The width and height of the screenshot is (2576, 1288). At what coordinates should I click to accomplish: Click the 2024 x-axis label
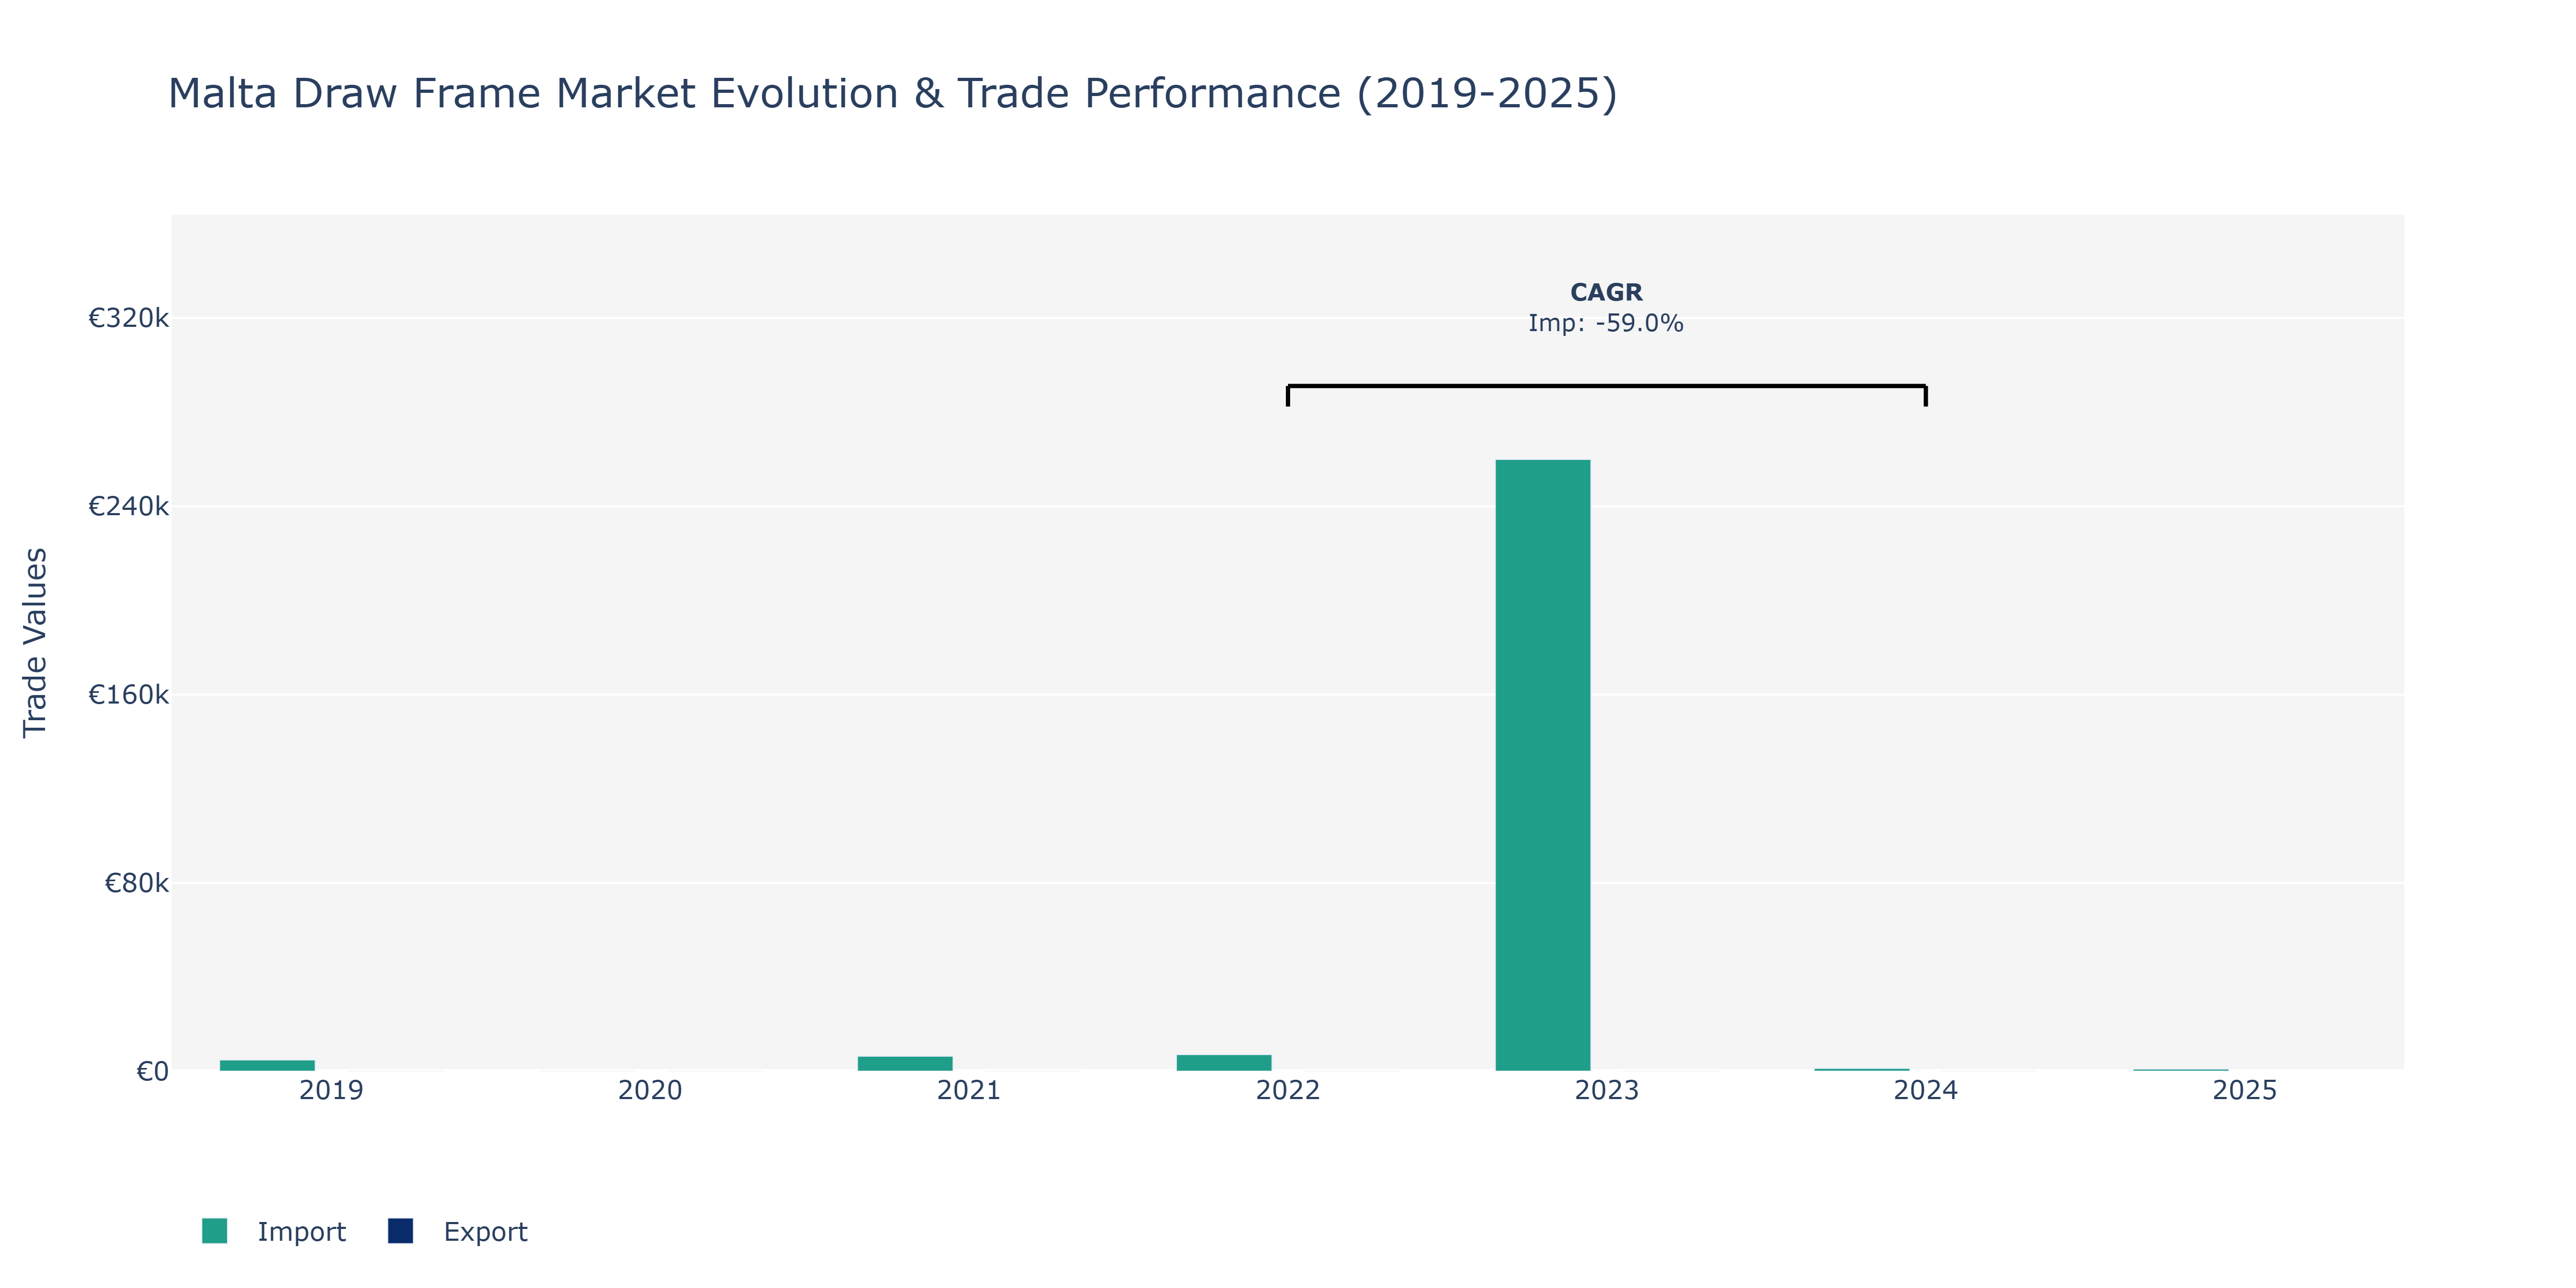(1926, 1090)
